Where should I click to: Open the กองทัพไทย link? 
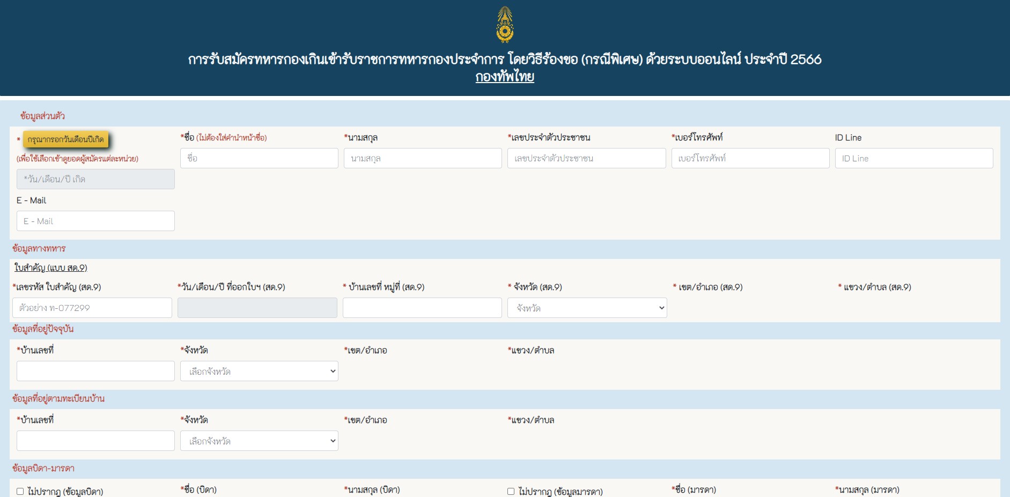[x=504, y=78]
